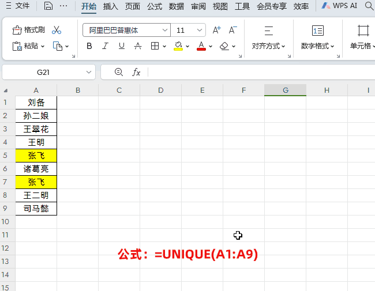
Task: Decrease font size with A- icon
Action: (x=232, y=30)
